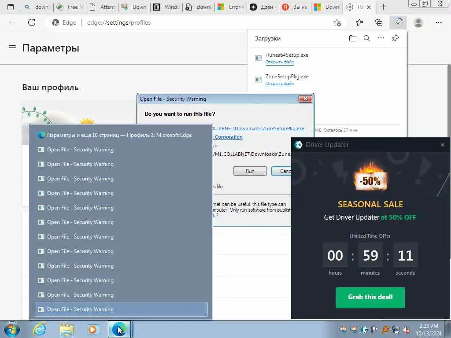Switch to the Attent tab

click(x=102, y=7)
